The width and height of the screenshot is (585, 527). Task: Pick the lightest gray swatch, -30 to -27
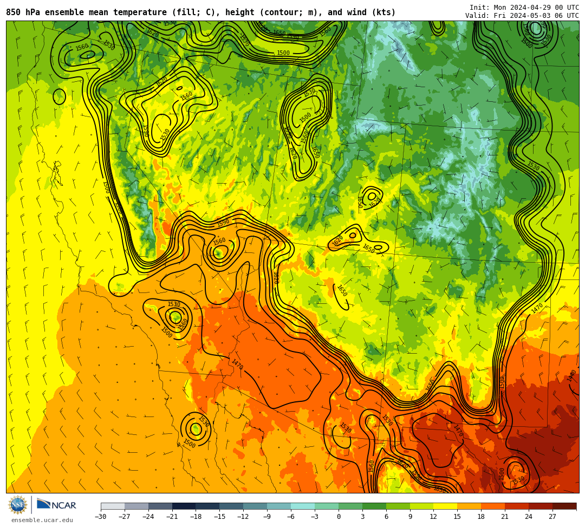tap(113, 506)
